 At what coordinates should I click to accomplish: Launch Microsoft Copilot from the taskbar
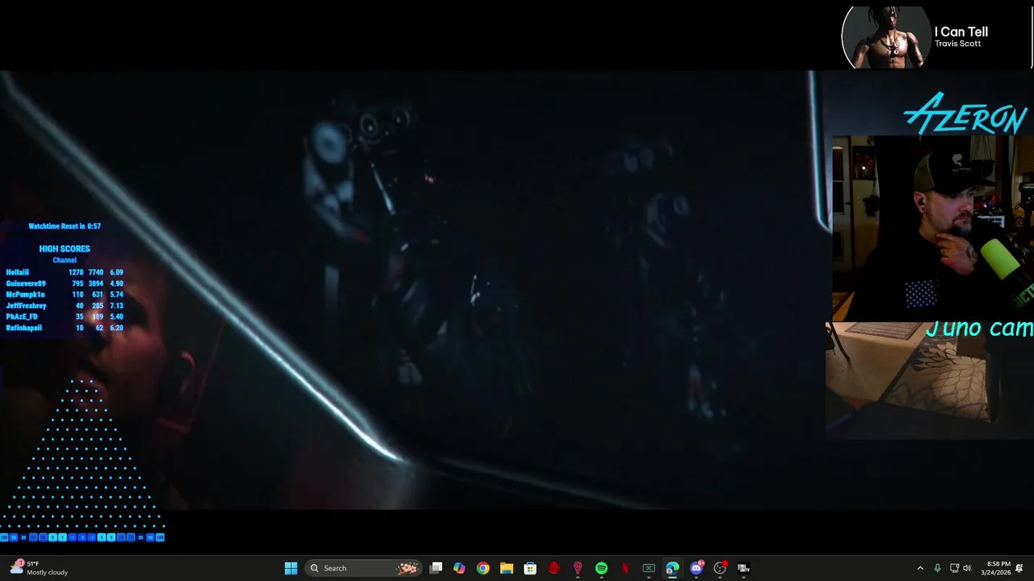460,568
